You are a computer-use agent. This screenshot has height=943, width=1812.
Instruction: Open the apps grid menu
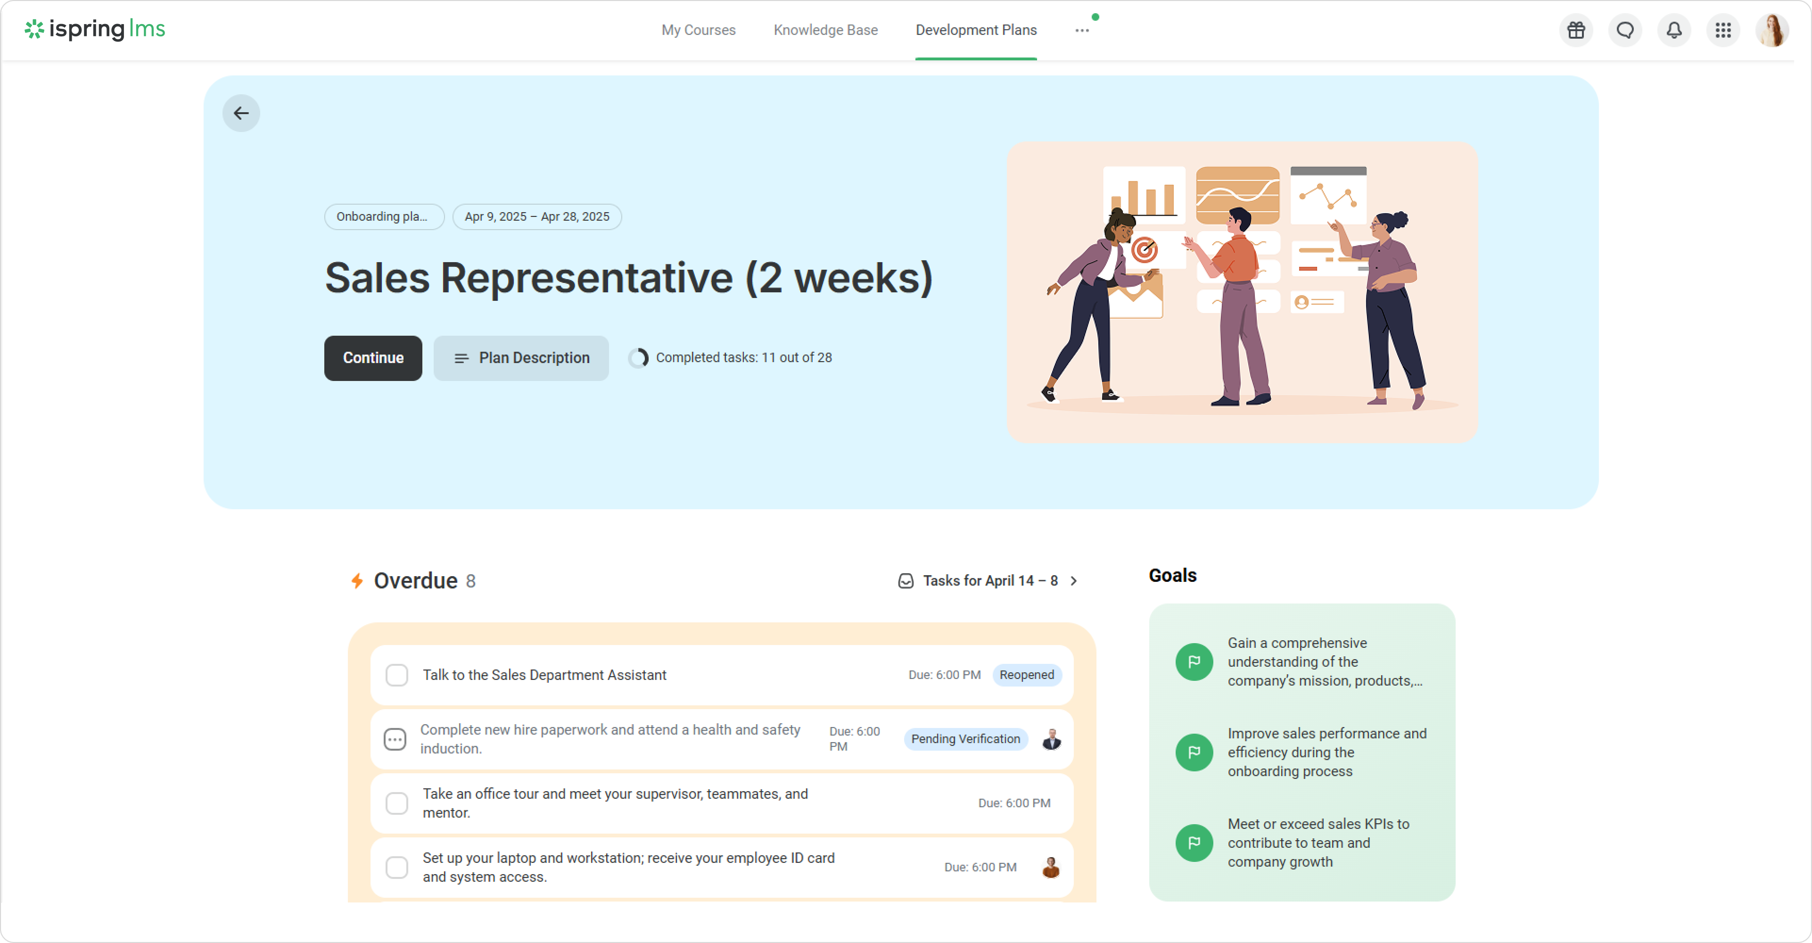(1722, 30)
